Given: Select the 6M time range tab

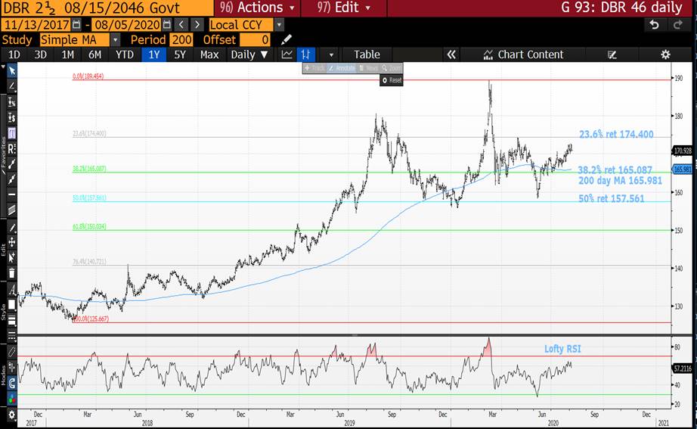Looking at the screenshot, I should point(94,54).
